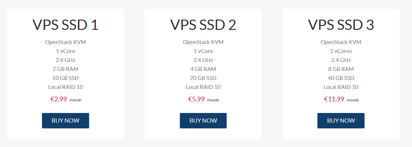412x147 pixels.
Task: Select OpenStack KVM in VPS SSD 1 card
Action: (x=66, y=42)
